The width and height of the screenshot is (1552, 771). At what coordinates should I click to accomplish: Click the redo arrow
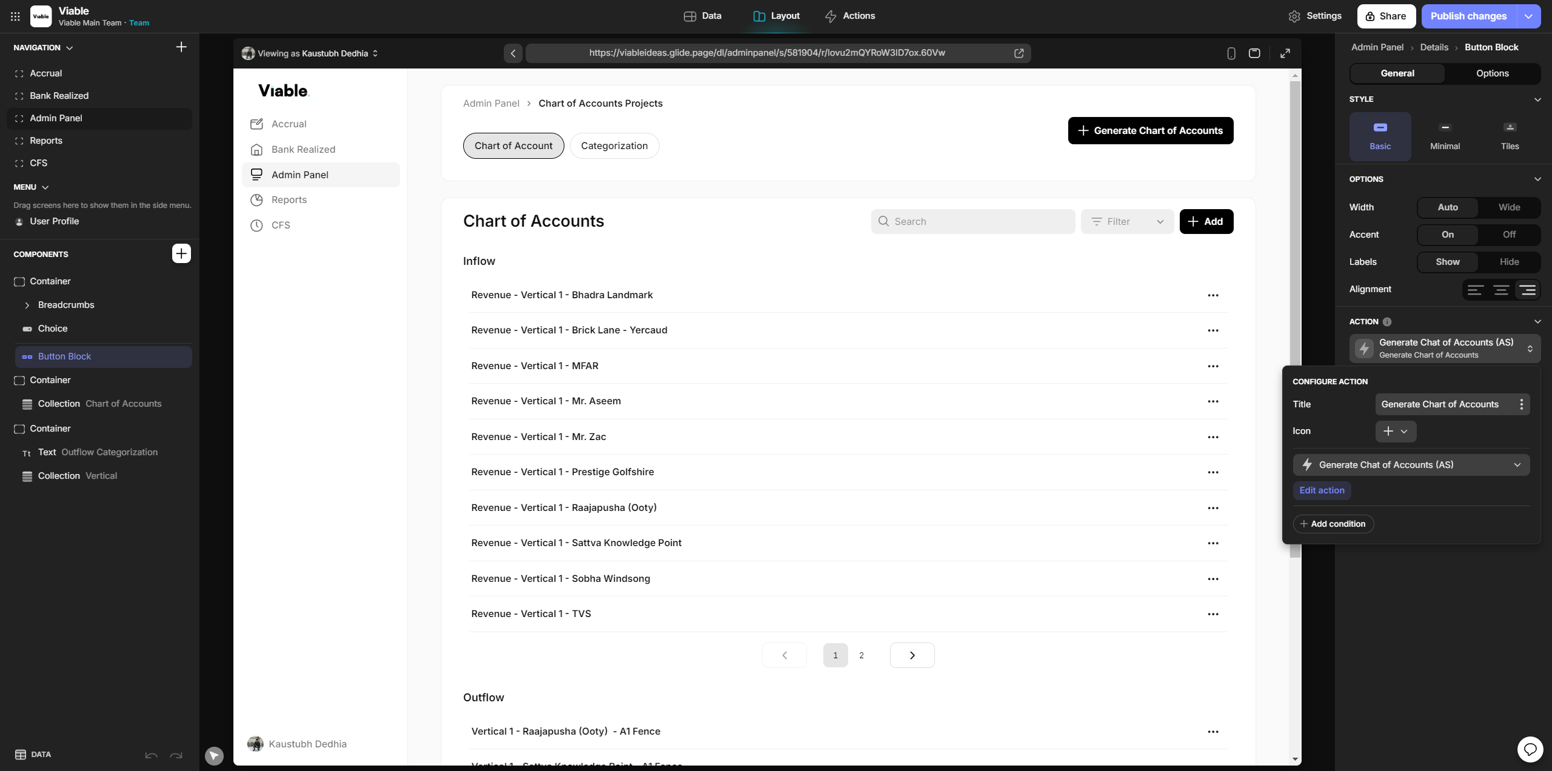tap(176, 755)
